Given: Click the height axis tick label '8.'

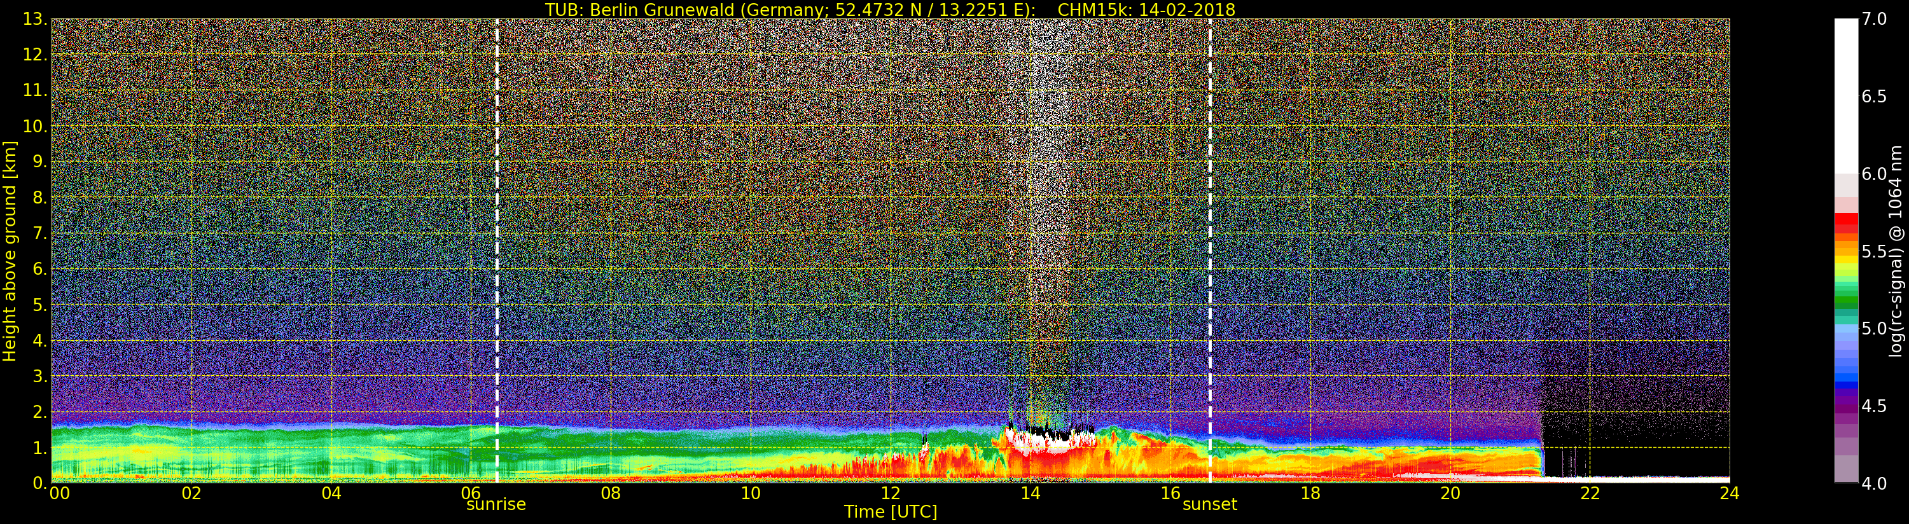Looking at the screenshot, I should click(39, 198).
